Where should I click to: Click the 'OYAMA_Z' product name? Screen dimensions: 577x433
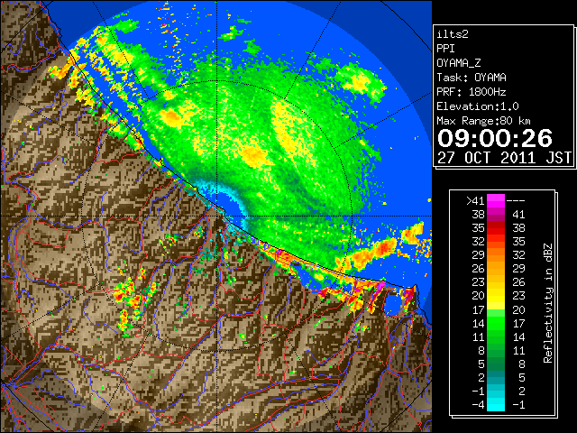[459, 63]
